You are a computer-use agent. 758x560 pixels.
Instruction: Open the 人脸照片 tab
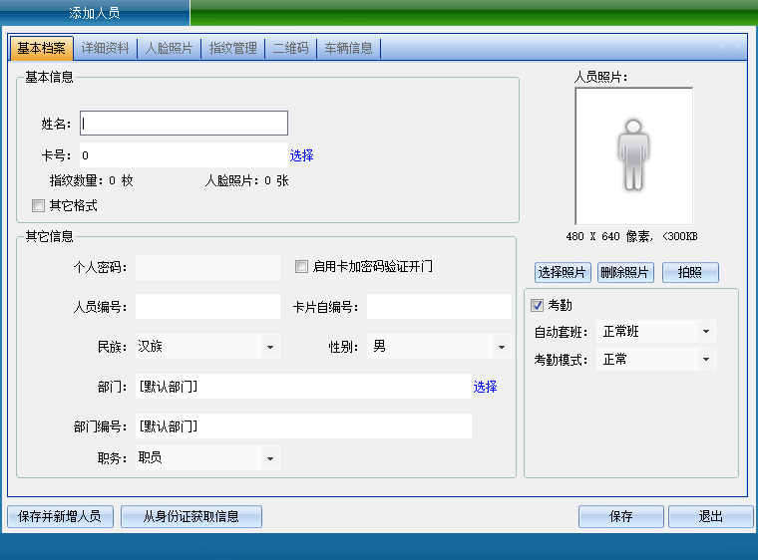170,48
